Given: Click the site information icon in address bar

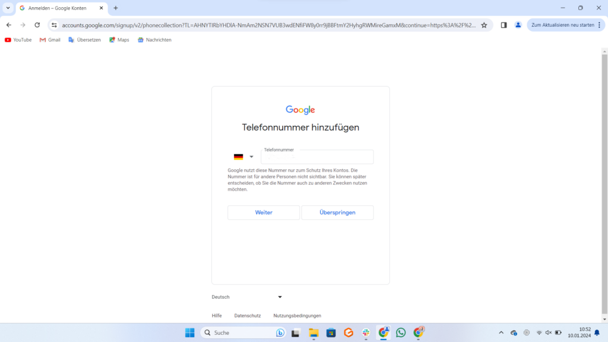Looking at the screenshot, I should coord(54,25).
